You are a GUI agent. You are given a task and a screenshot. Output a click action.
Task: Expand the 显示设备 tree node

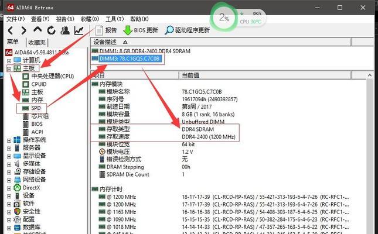click(x=9, y=156)
